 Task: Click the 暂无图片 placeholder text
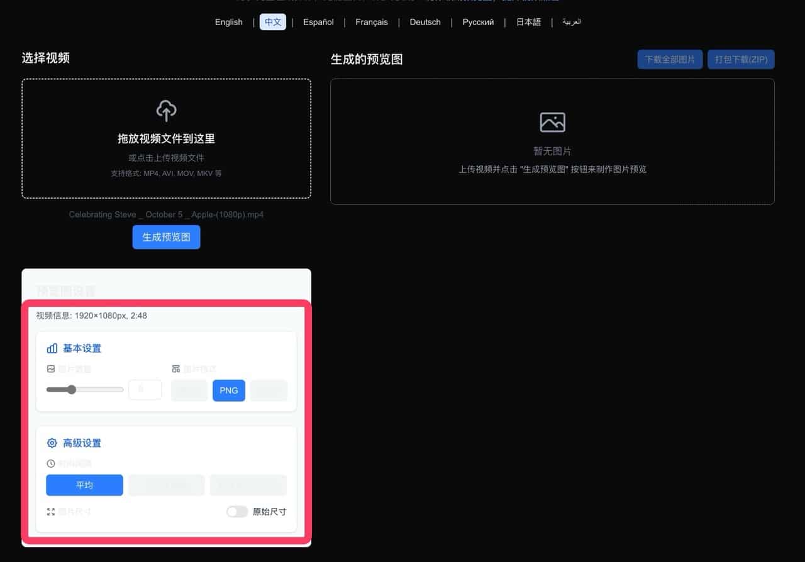(x=552, y=152)
